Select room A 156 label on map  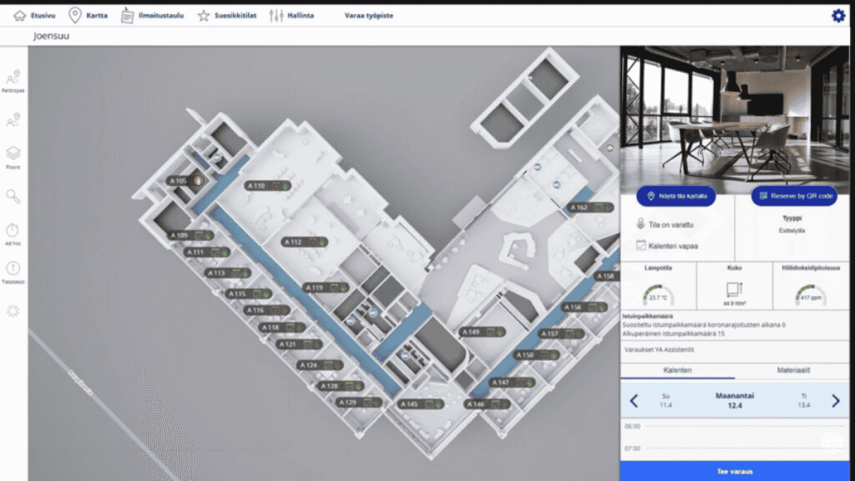584,307
